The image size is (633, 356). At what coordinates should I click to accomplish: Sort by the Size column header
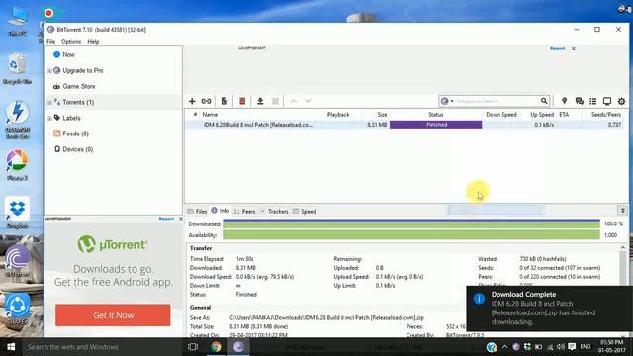click(x=382, y=115)
